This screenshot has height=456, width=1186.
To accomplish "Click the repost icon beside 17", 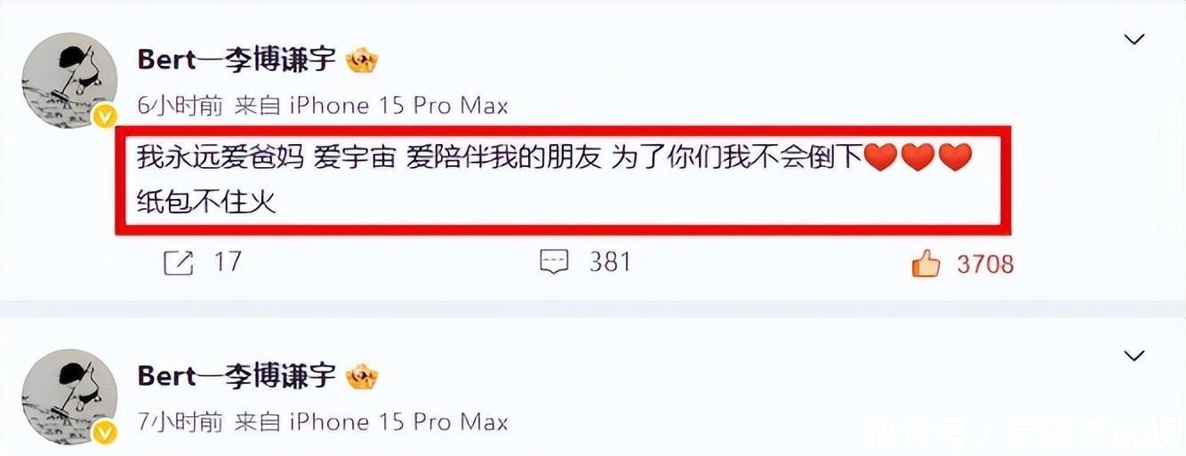I will (x=178, y=262).
